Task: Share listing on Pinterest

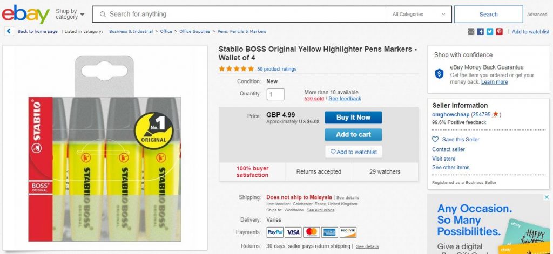Action: coord(499,32)
